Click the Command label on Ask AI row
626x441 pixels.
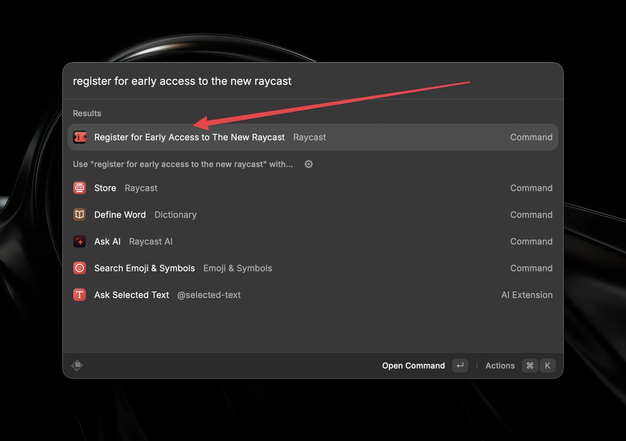click(x=531, y=241)
